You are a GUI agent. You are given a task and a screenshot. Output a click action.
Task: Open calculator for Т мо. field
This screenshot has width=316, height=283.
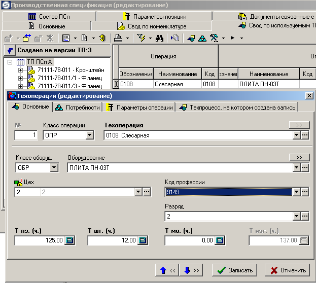click(220, 240)
